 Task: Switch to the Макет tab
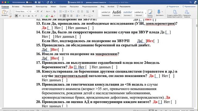point(54,6)
